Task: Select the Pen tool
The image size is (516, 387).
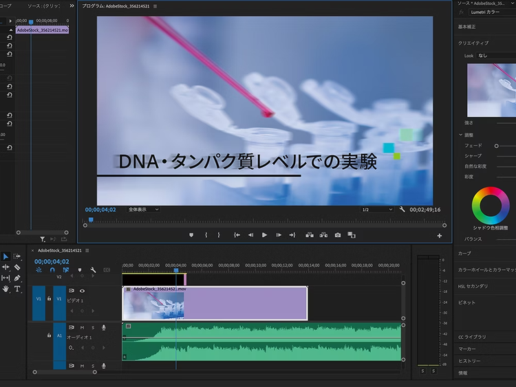Action: pos(17,278)
